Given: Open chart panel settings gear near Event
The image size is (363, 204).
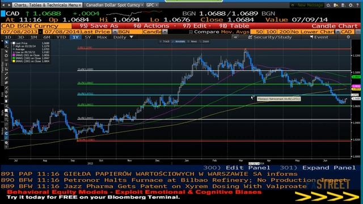Looking at the screenshot, I should [348, 37].
